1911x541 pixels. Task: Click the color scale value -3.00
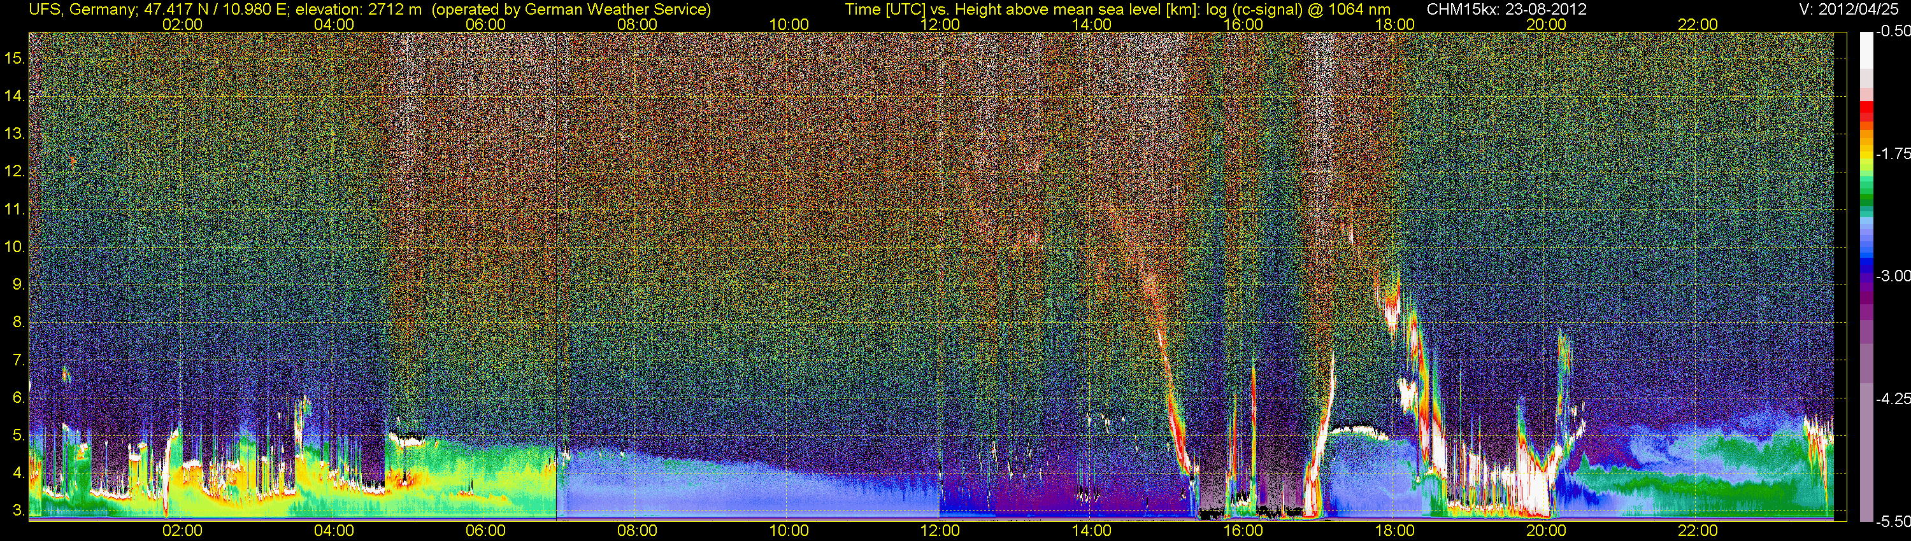point(1893,276)
